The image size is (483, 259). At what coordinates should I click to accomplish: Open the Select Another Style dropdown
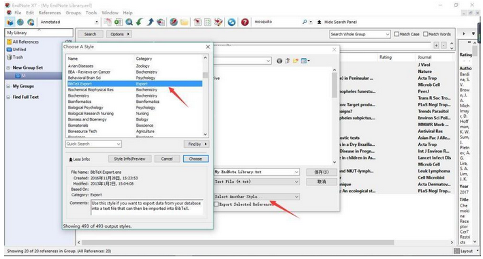(296, 196)
